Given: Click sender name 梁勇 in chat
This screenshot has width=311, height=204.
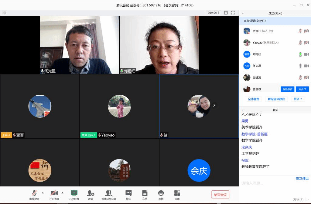Looking at the screenshot, I should pos(245,121).
